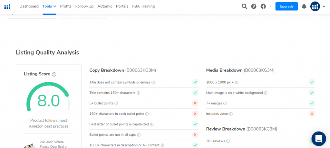The image size is (330, 148).
Task: Click info icon for Title contains 150+ characters
Action: tap(139, 93)
